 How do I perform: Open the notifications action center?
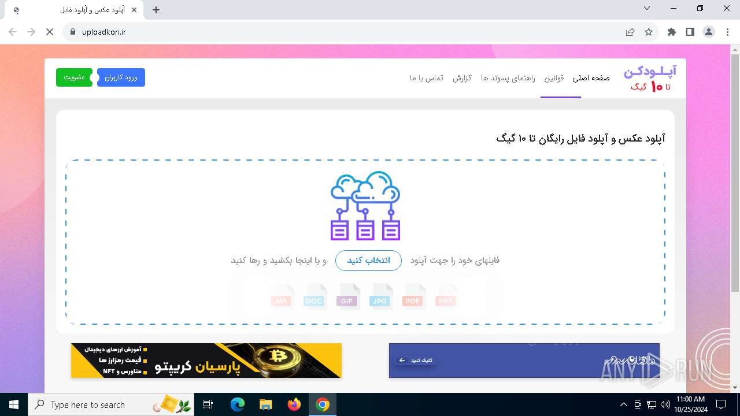pos(721,404)
